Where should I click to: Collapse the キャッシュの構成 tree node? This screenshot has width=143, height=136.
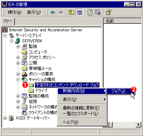18,80
